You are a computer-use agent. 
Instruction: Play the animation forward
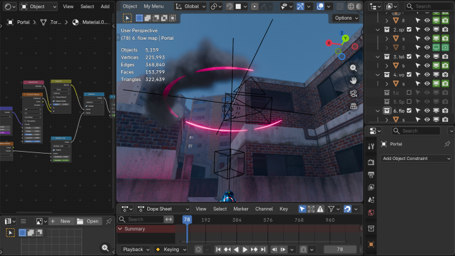[245, 250]
